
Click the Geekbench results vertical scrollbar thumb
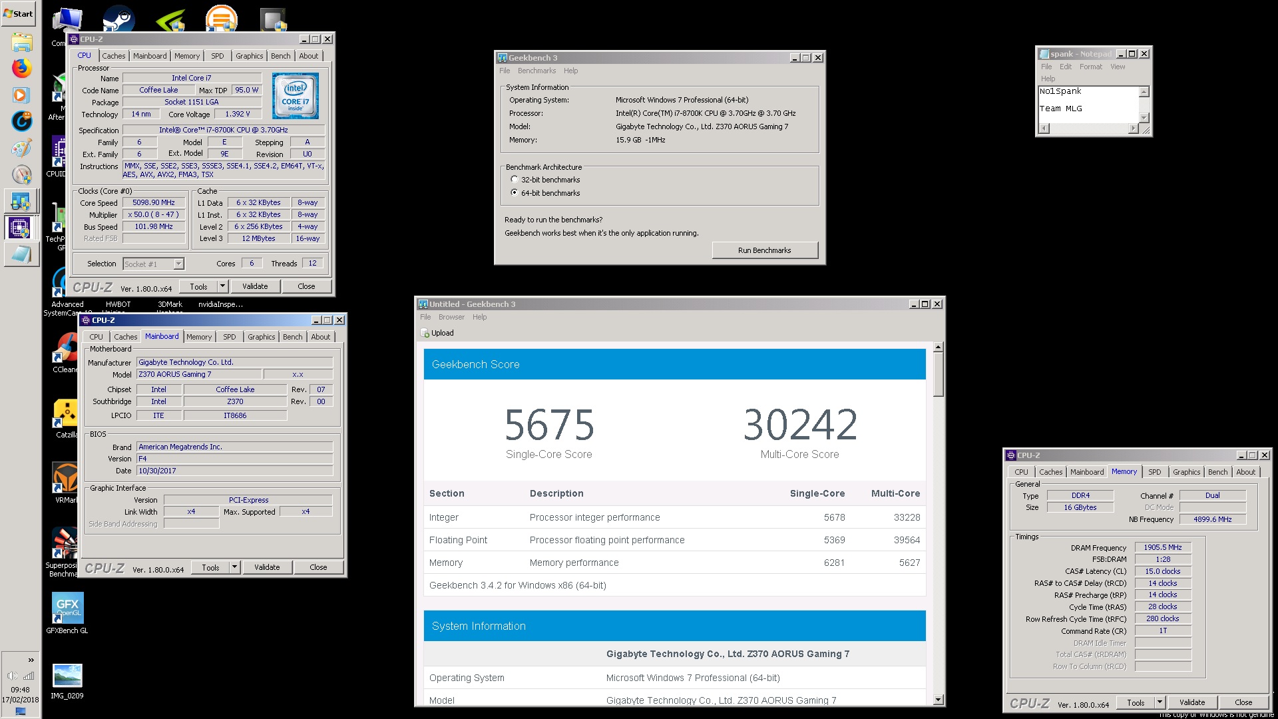pos(939,374)
